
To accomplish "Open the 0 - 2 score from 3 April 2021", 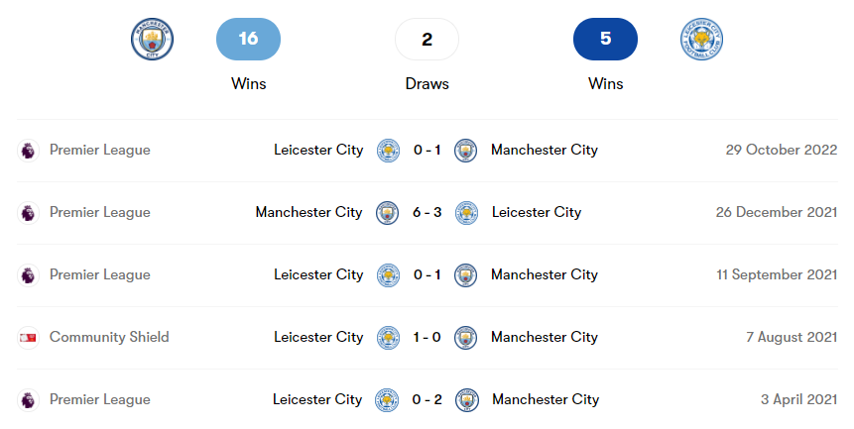I will pos(427,400).
